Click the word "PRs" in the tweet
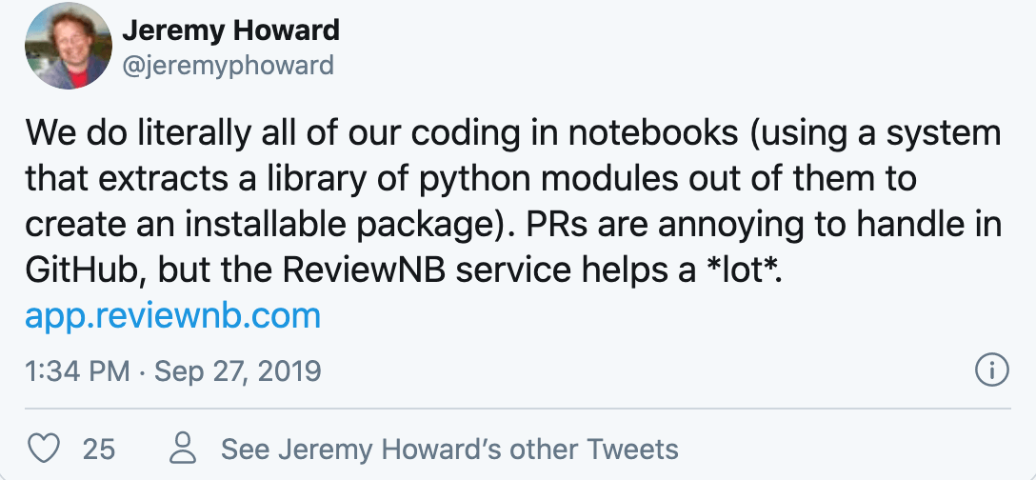Viewport: 1036px width, 480px height. coord(546,224)
